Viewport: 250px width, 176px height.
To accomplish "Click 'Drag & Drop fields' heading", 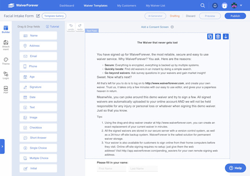I will 29,27.
